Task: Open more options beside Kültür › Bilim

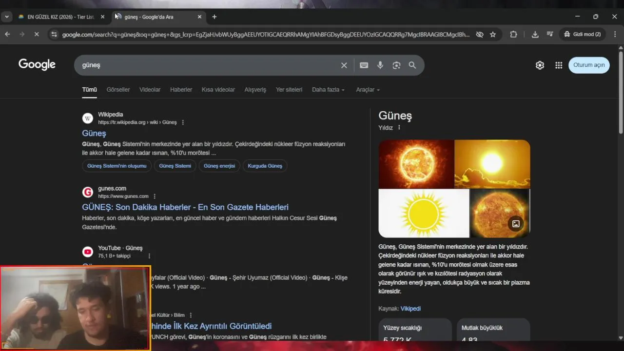Action: click(191, 315)
